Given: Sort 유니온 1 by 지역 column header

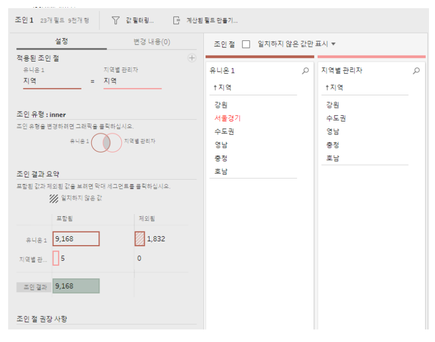Looking at the screenshot, I should pos(222,87).
